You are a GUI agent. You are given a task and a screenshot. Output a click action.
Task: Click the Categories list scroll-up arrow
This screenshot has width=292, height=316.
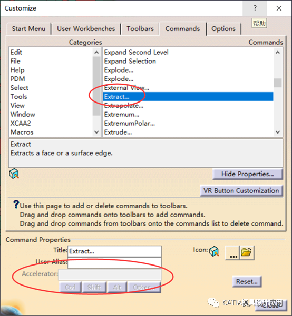pos(96,53)
